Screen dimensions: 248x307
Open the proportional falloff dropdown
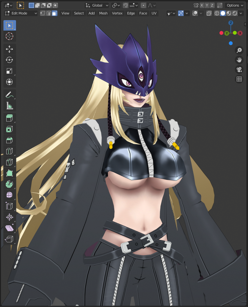(152, 5)
